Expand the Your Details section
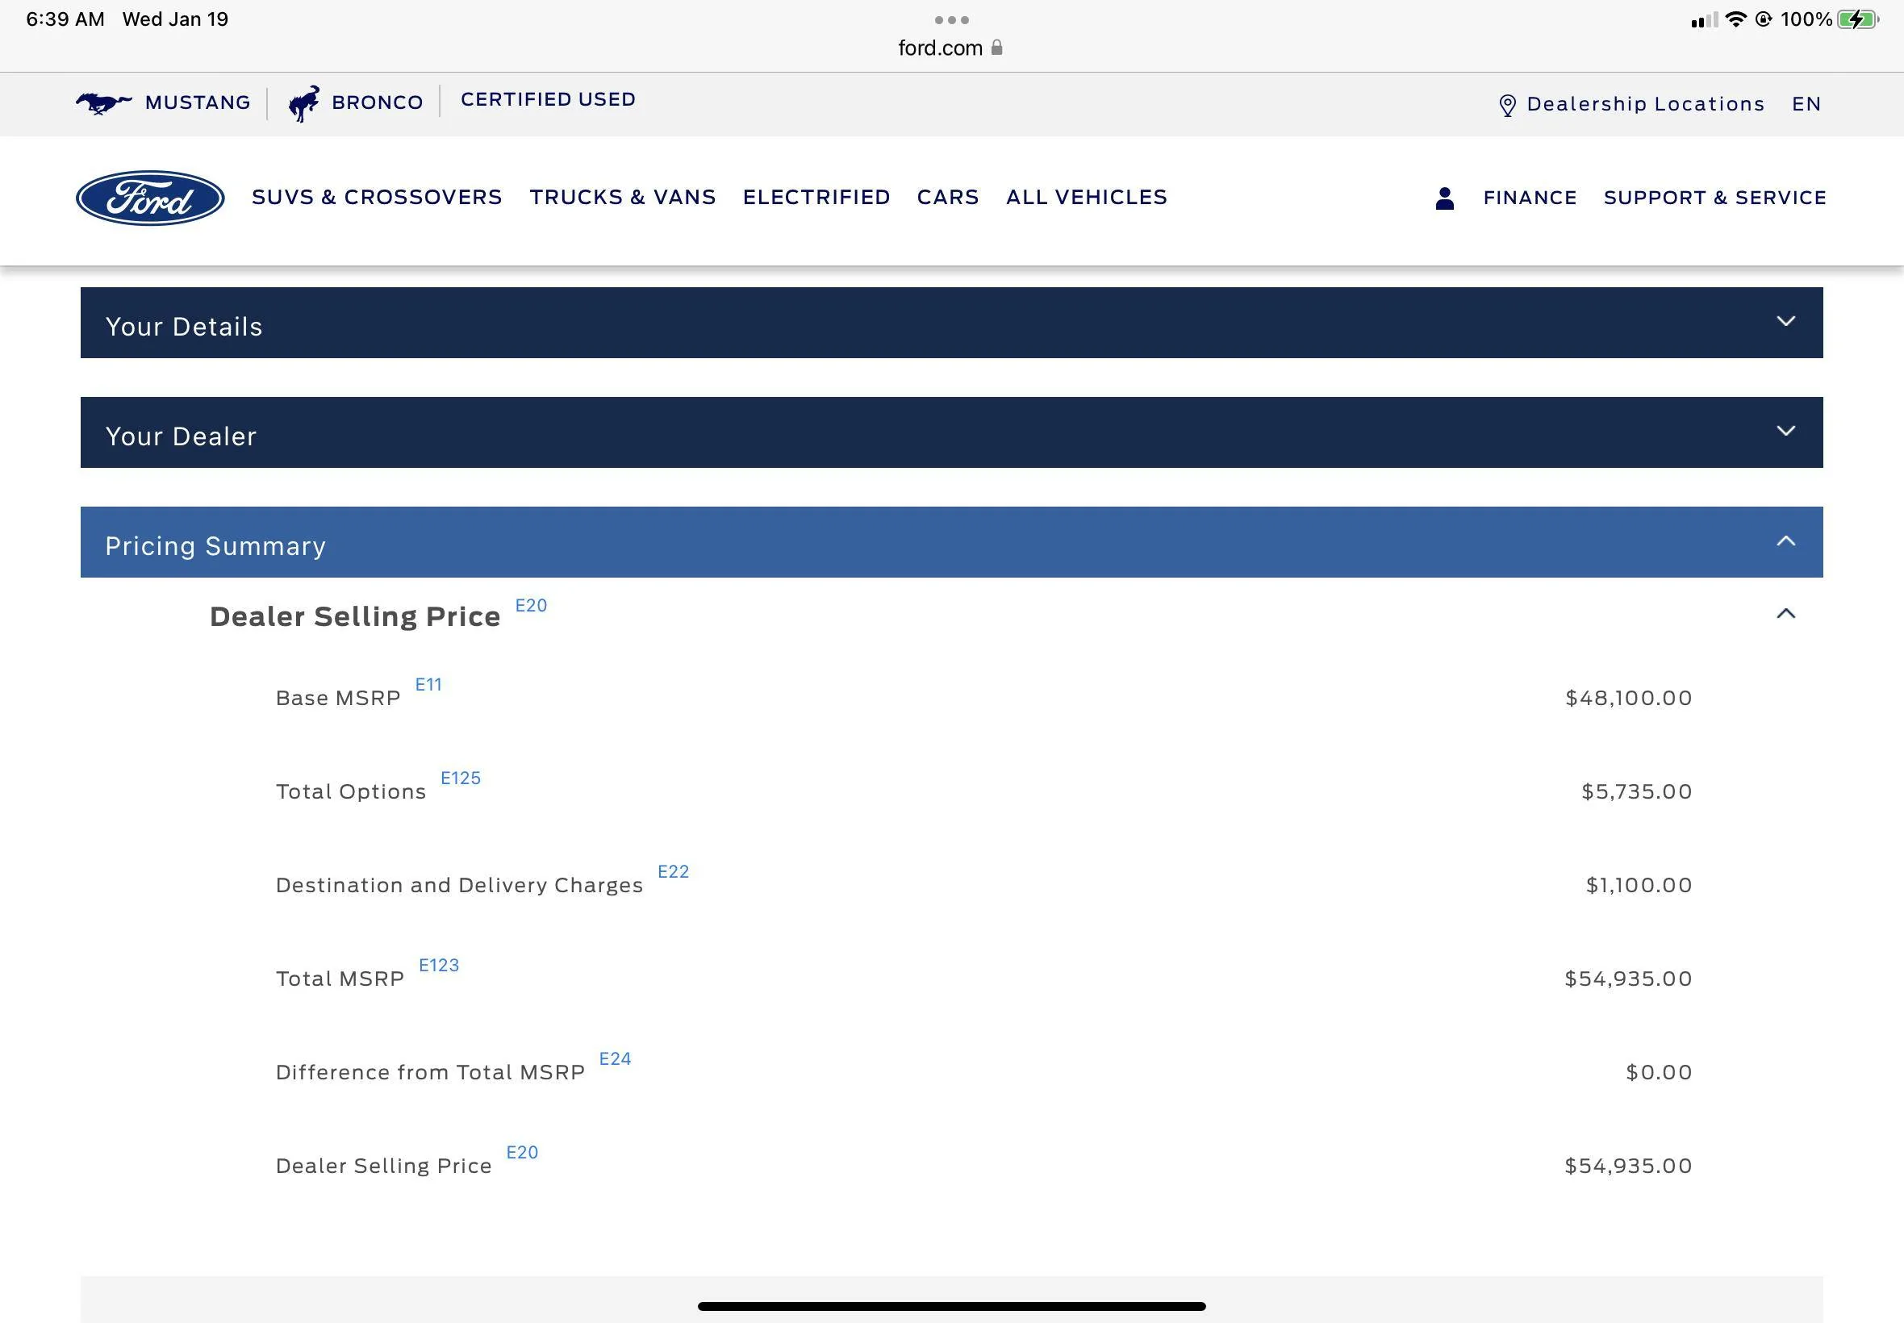Image resolution: width=1904 pixels, height=1323 pixels. pyautogui.click(x=951, y=323)
